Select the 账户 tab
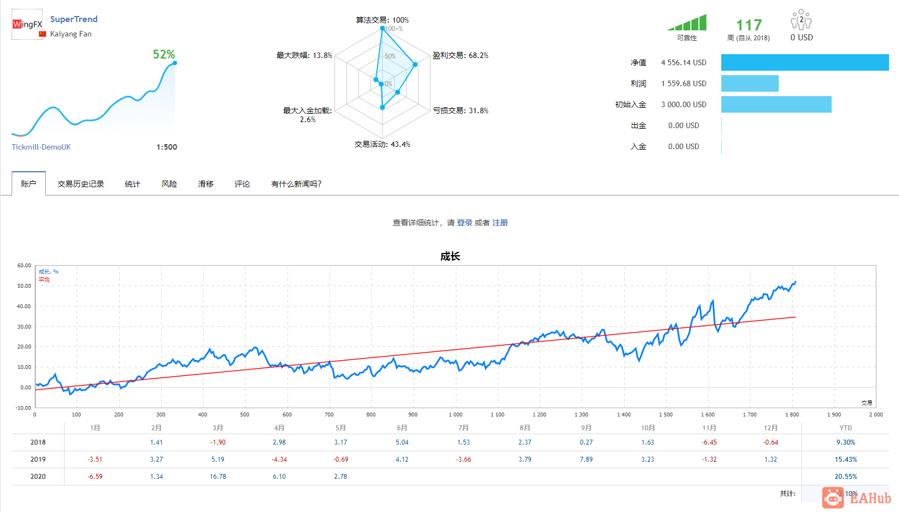This screenshot has height=512, width=899. pos(29,183)
